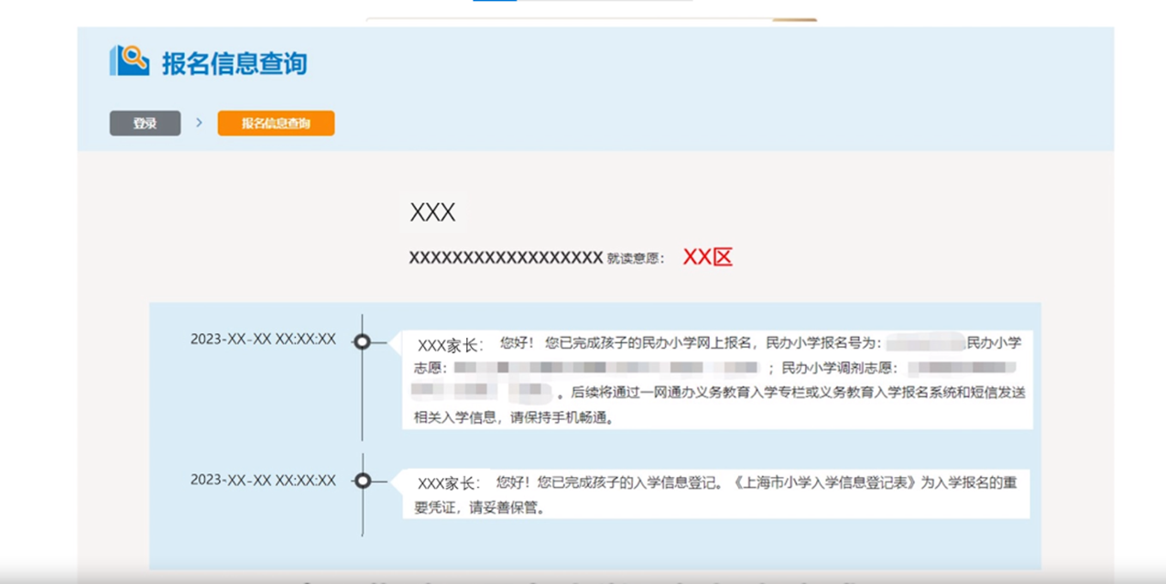Click the second timeline circle marker
This screenshot has width=1166, height=584.
pos(363,481)
